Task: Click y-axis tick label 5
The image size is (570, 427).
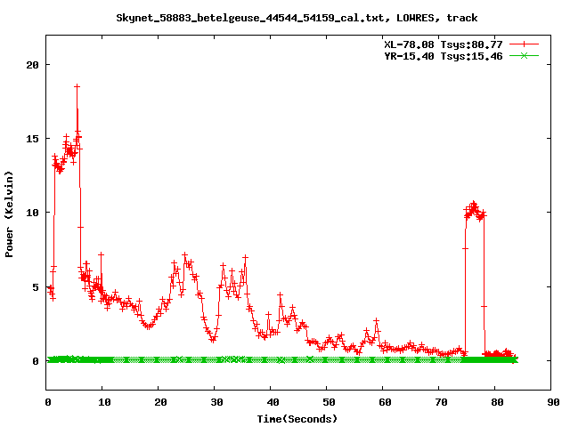Action: coord(36,287)
